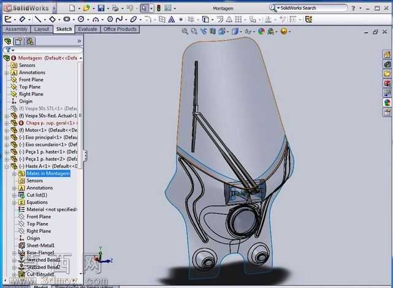Click the Select cursor tool

click(144, 8)
